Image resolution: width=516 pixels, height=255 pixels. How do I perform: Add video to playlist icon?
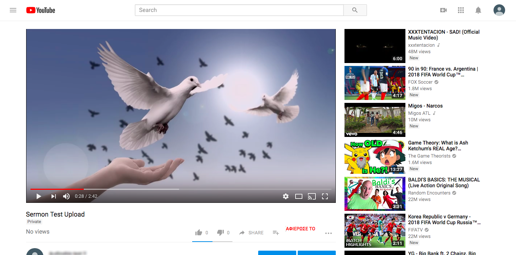pyautogui.click(x=276, y=233)
